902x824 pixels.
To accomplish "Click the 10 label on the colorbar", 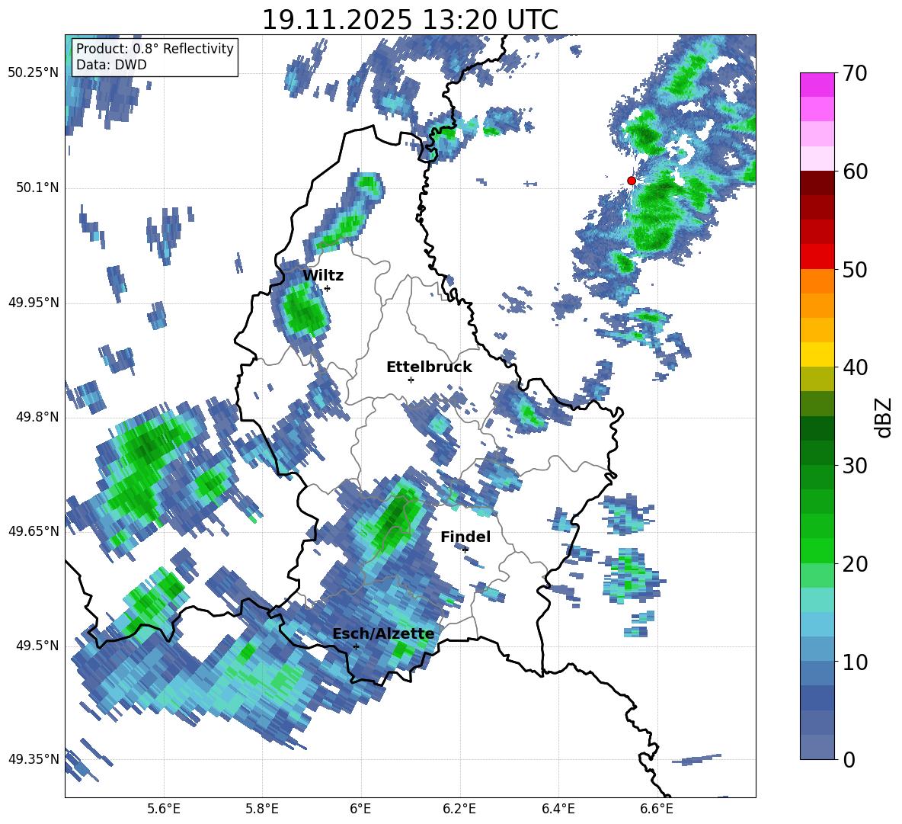I will (x=854, y=662).
